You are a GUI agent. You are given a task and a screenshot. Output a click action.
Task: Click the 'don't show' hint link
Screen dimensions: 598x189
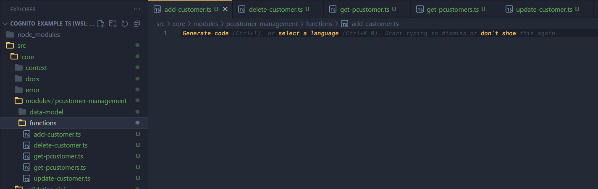point(498,33)
